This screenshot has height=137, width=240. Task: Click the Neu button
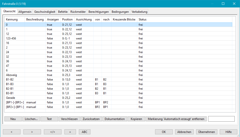click(13, 119)
